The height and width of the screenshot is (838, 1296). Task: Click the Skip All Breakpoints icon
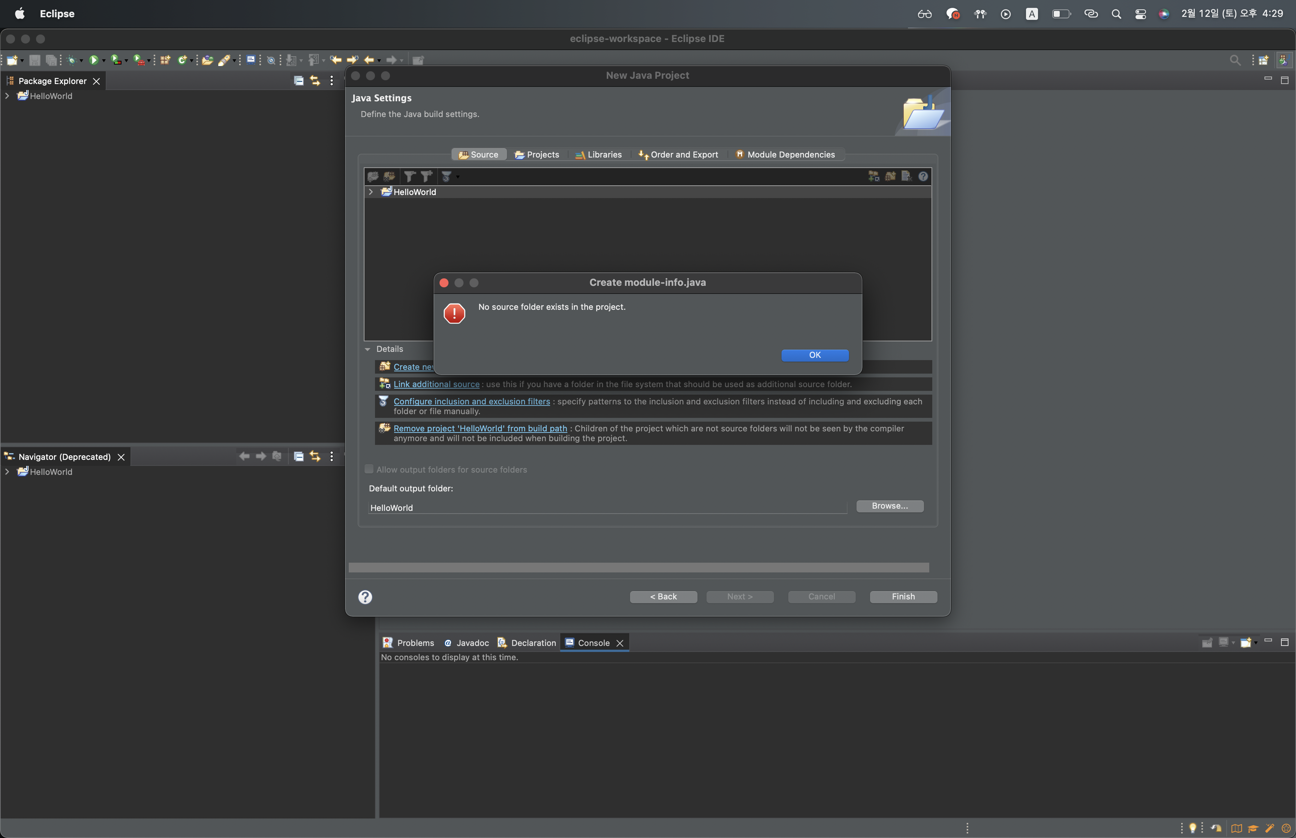click(x=271, y=60)
